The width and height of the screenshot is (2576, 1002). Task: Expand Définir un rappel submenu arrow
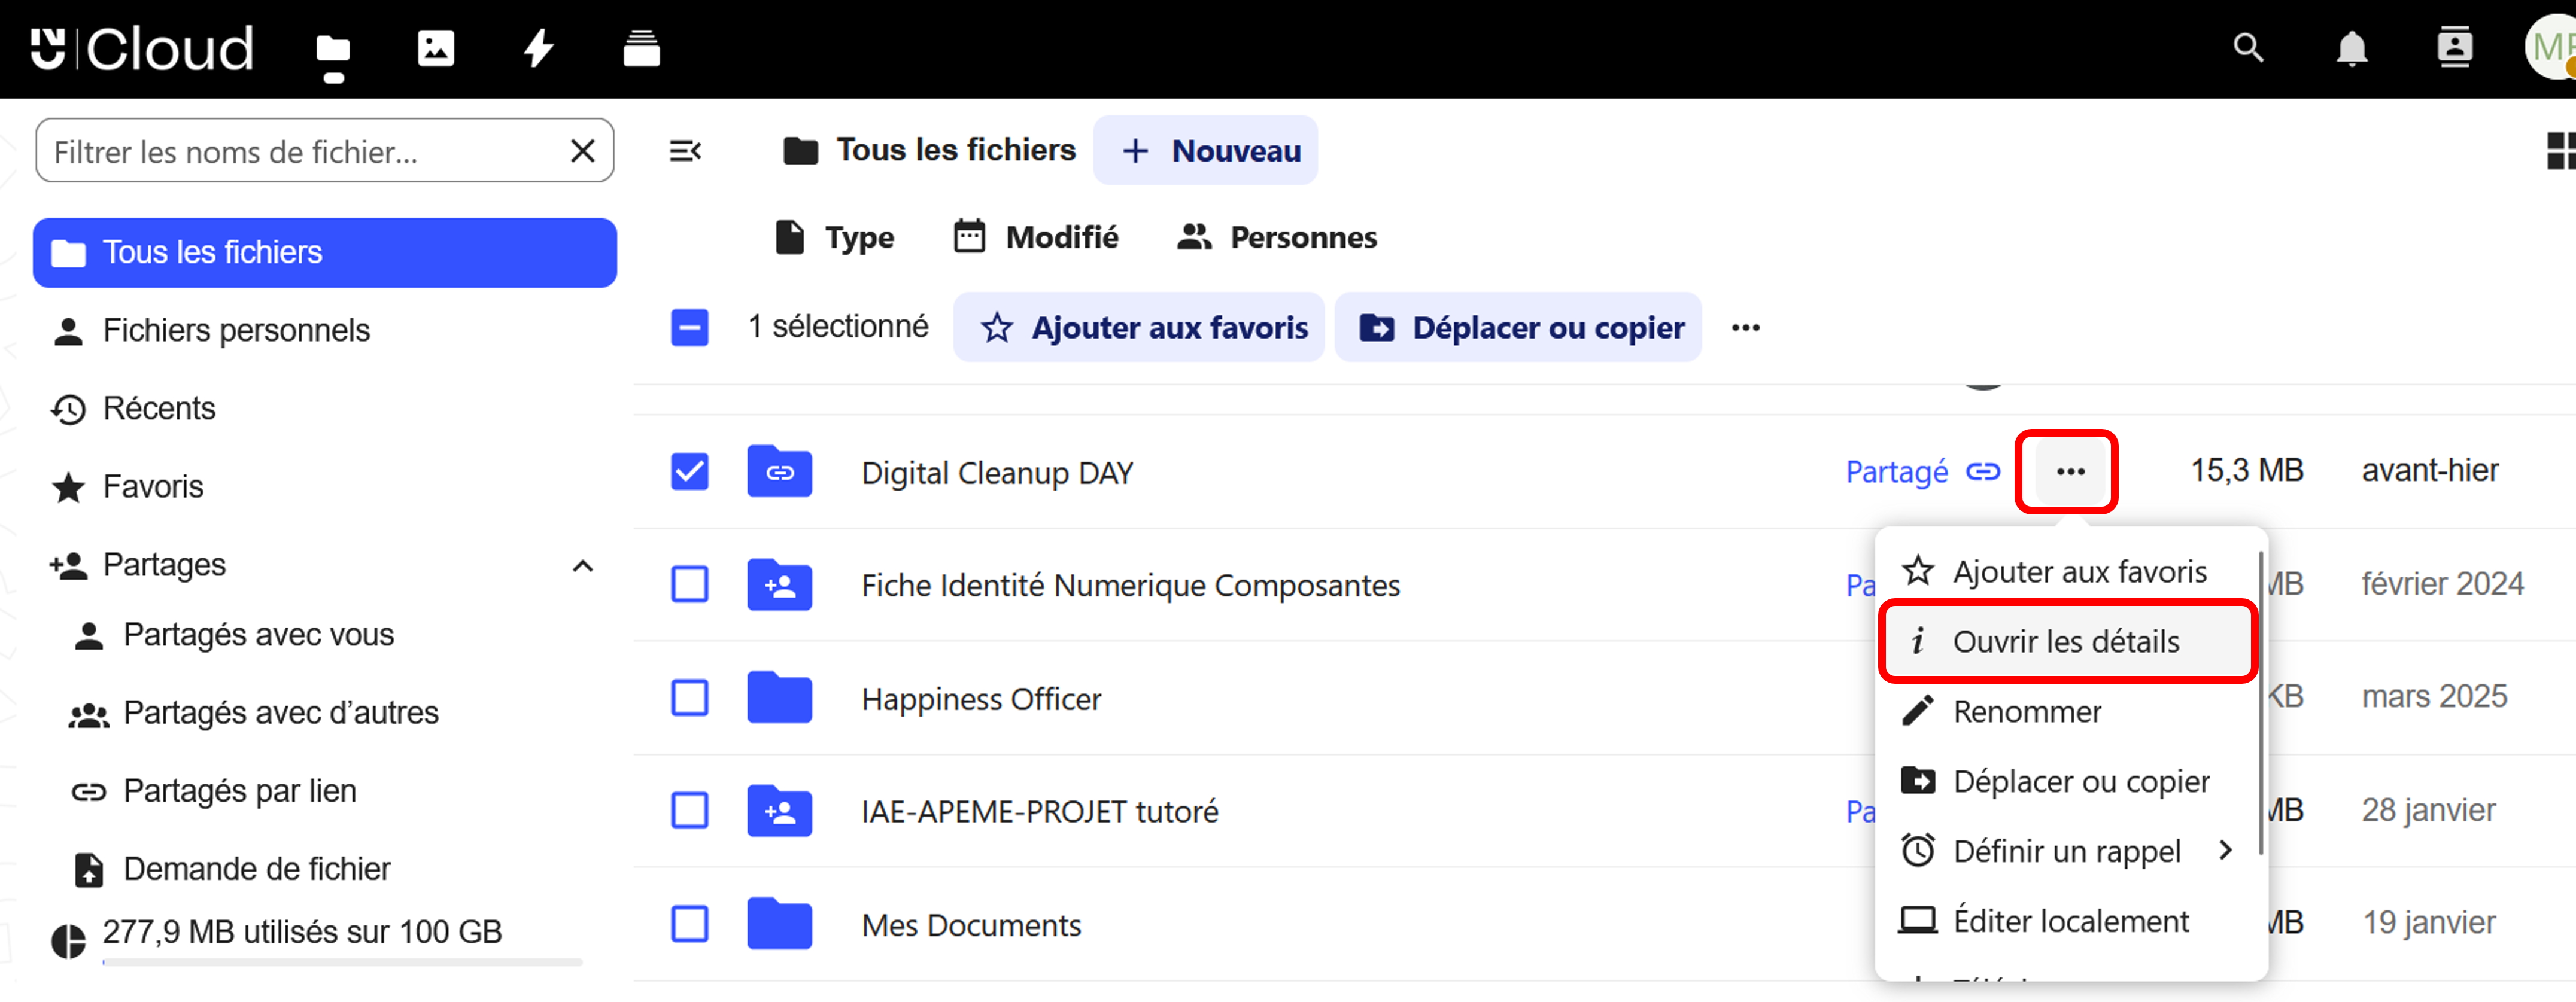pyautogui.click(x=2225, y=850)
